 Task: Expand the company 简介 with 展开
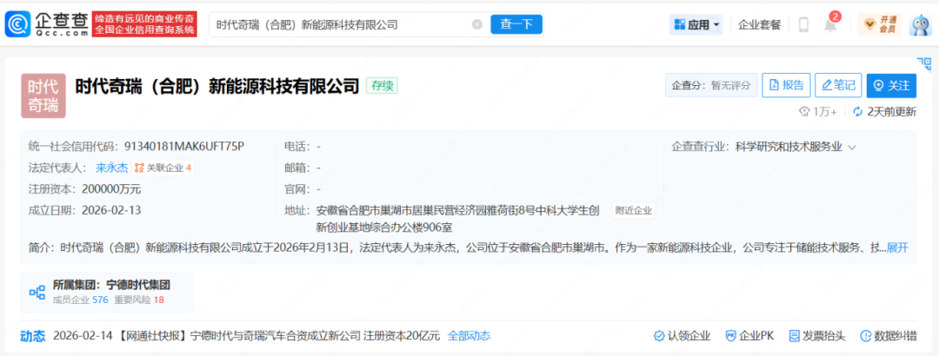(x=897, y=247)
